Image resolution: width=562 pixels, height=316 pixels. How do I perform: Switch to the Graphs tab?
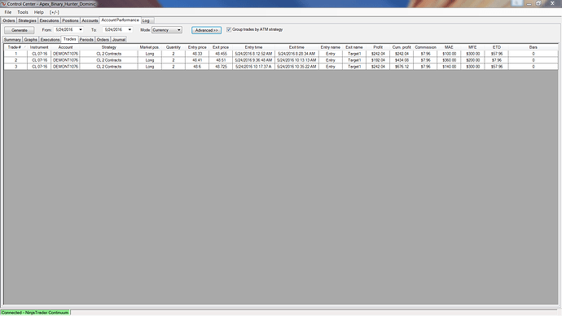pos(30,40)
